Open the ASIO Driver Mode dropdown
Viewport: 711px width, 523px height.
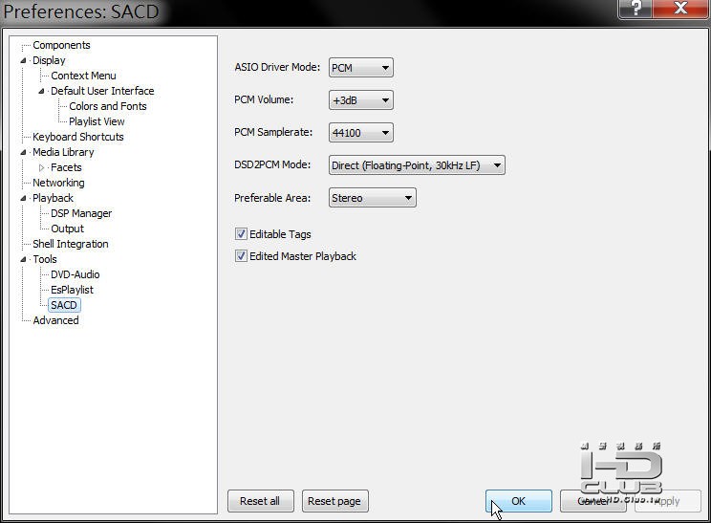tap(360, 68)
